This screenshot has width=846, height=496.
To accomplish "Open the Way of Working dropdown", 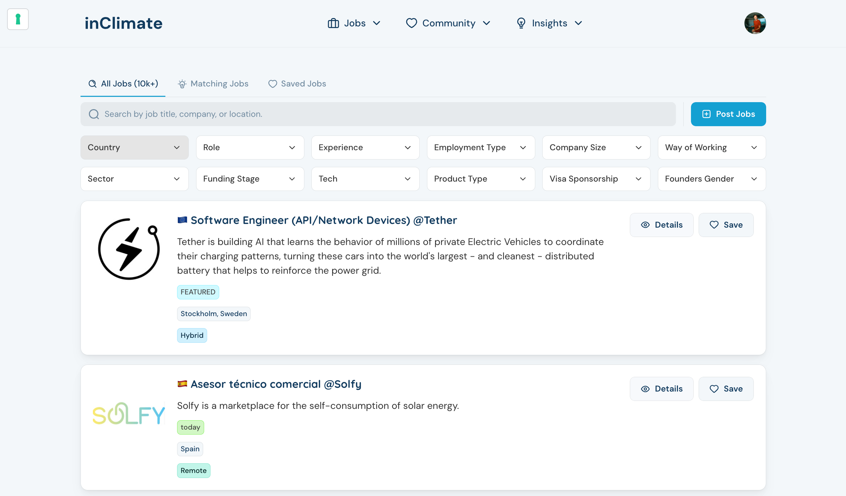I will pyautogui.click(x=712, y=148).
